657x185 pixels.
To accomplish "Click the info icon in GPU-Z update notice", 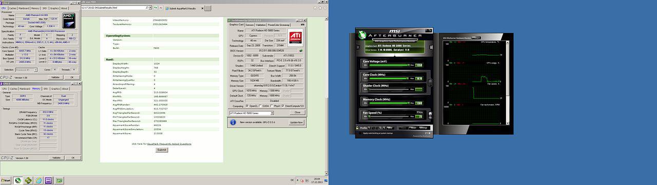I will [x=233, y=122].
